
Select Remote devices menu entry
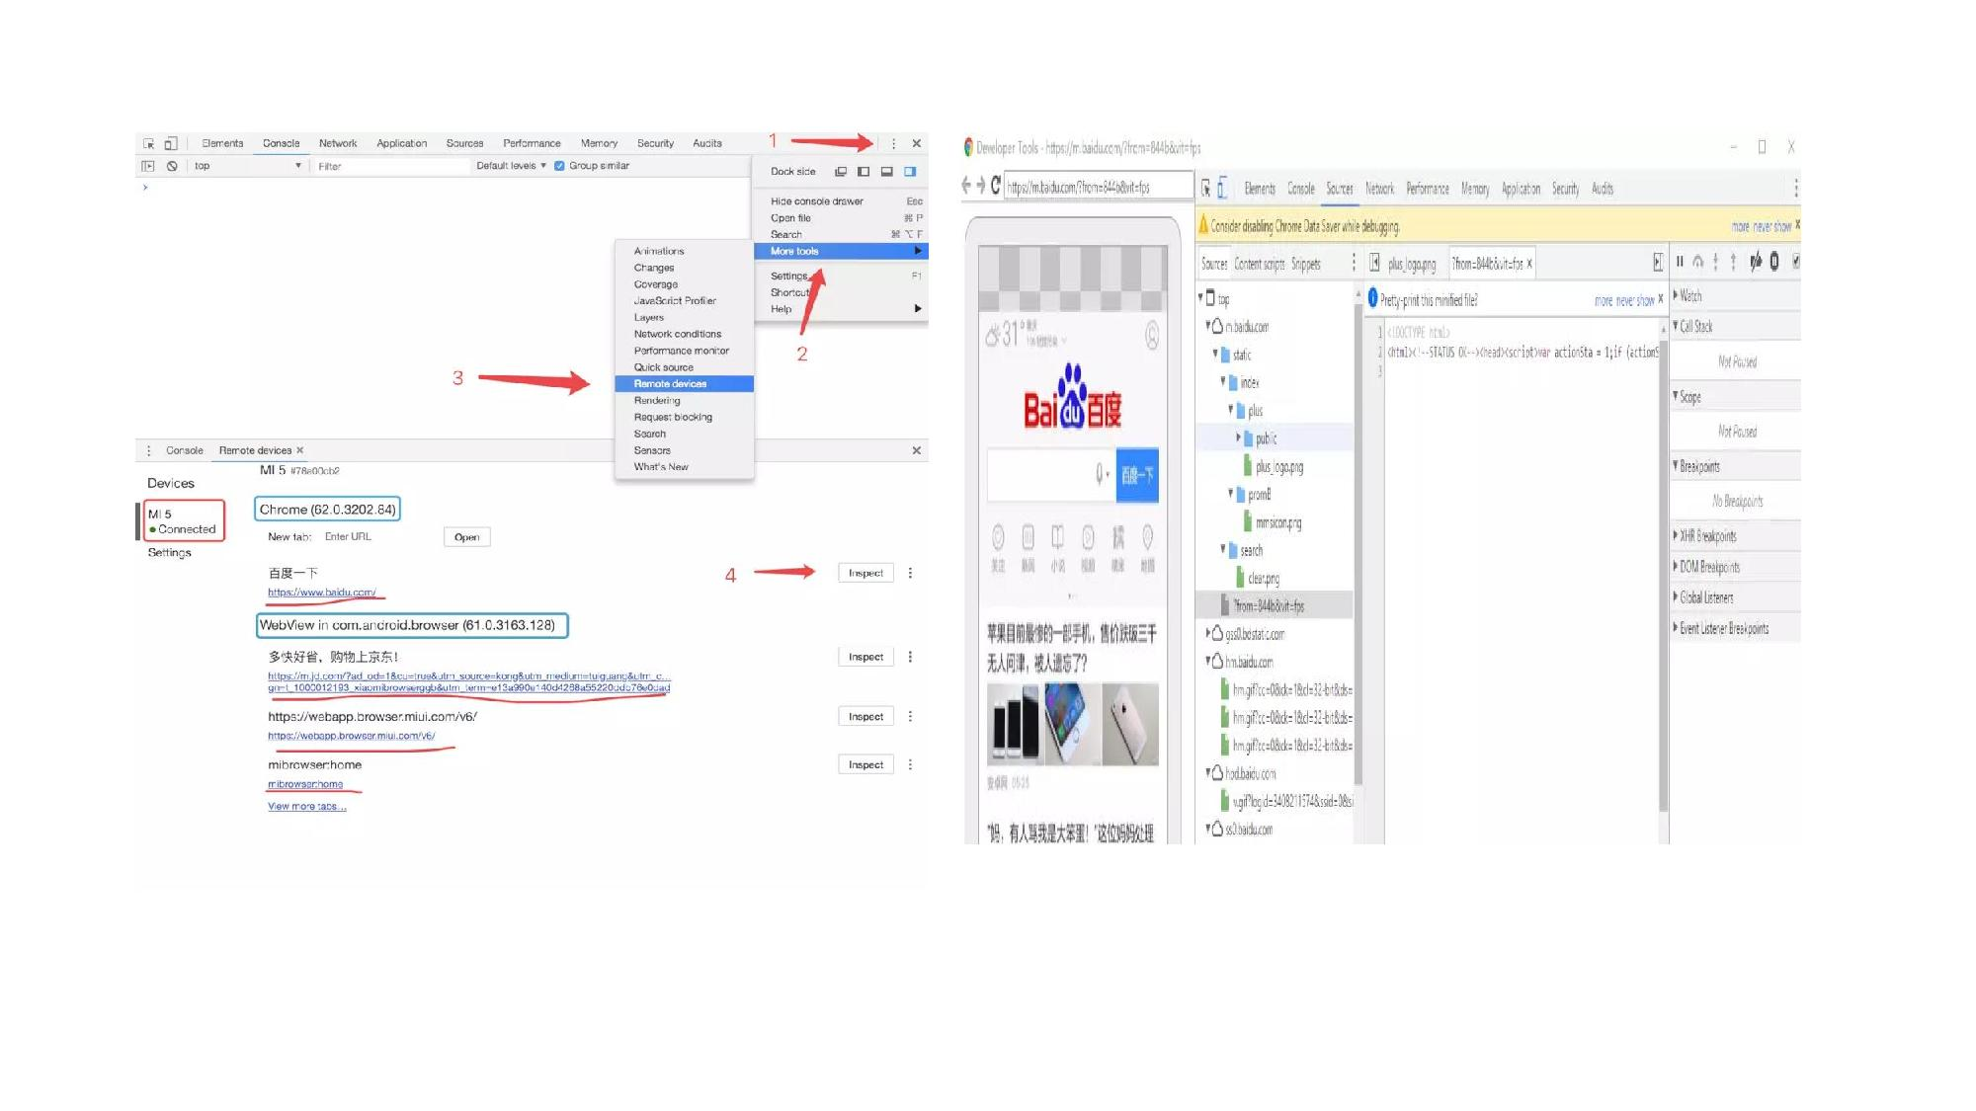[670, 383]
